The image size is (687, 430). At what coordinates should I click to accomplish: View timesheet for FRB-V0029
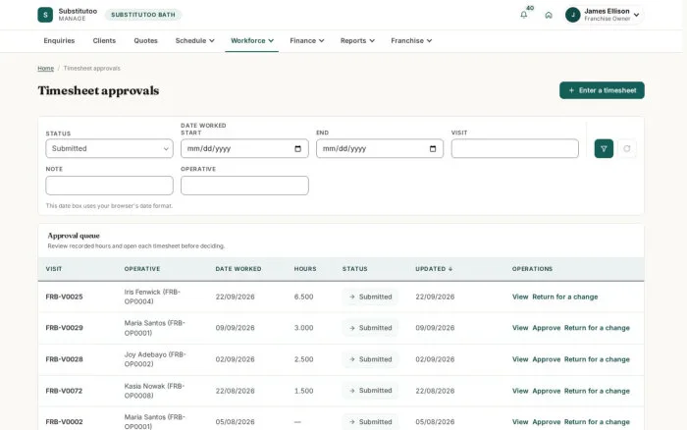tap(520, 328)
